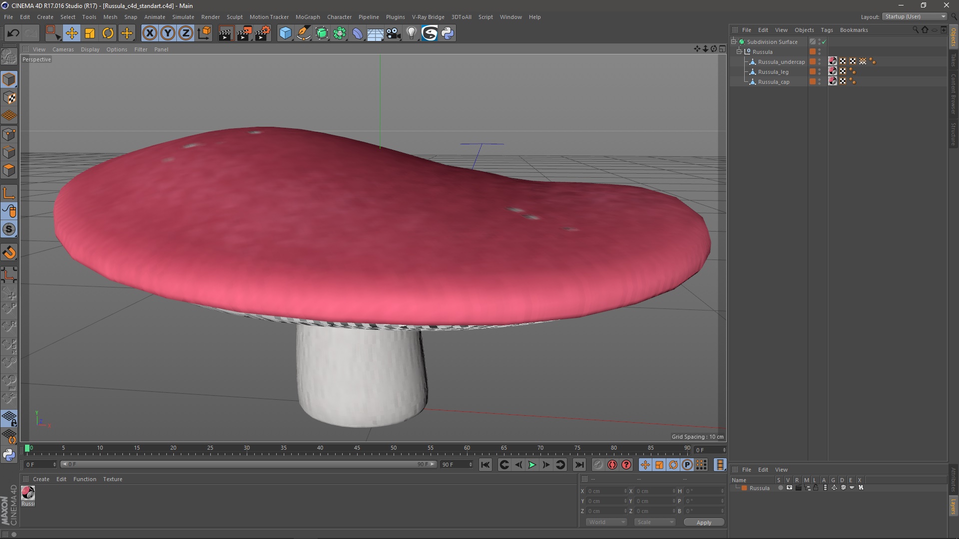Click the orange color swatch for Russula_undercap
The height and width of the screenshot is (539, 959).
point(813,62)
